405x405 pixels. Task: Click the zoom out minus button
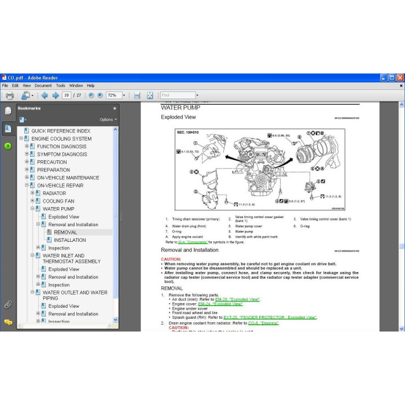[x=91, y=95]
